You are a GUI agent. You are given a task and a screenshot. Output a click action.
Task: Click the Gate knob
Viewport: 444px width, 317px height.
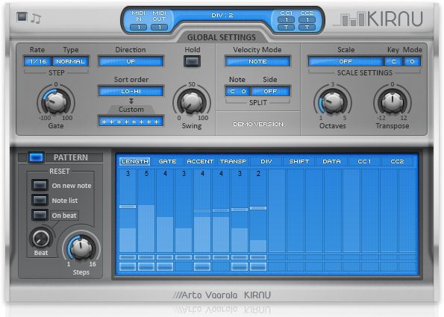56,101
